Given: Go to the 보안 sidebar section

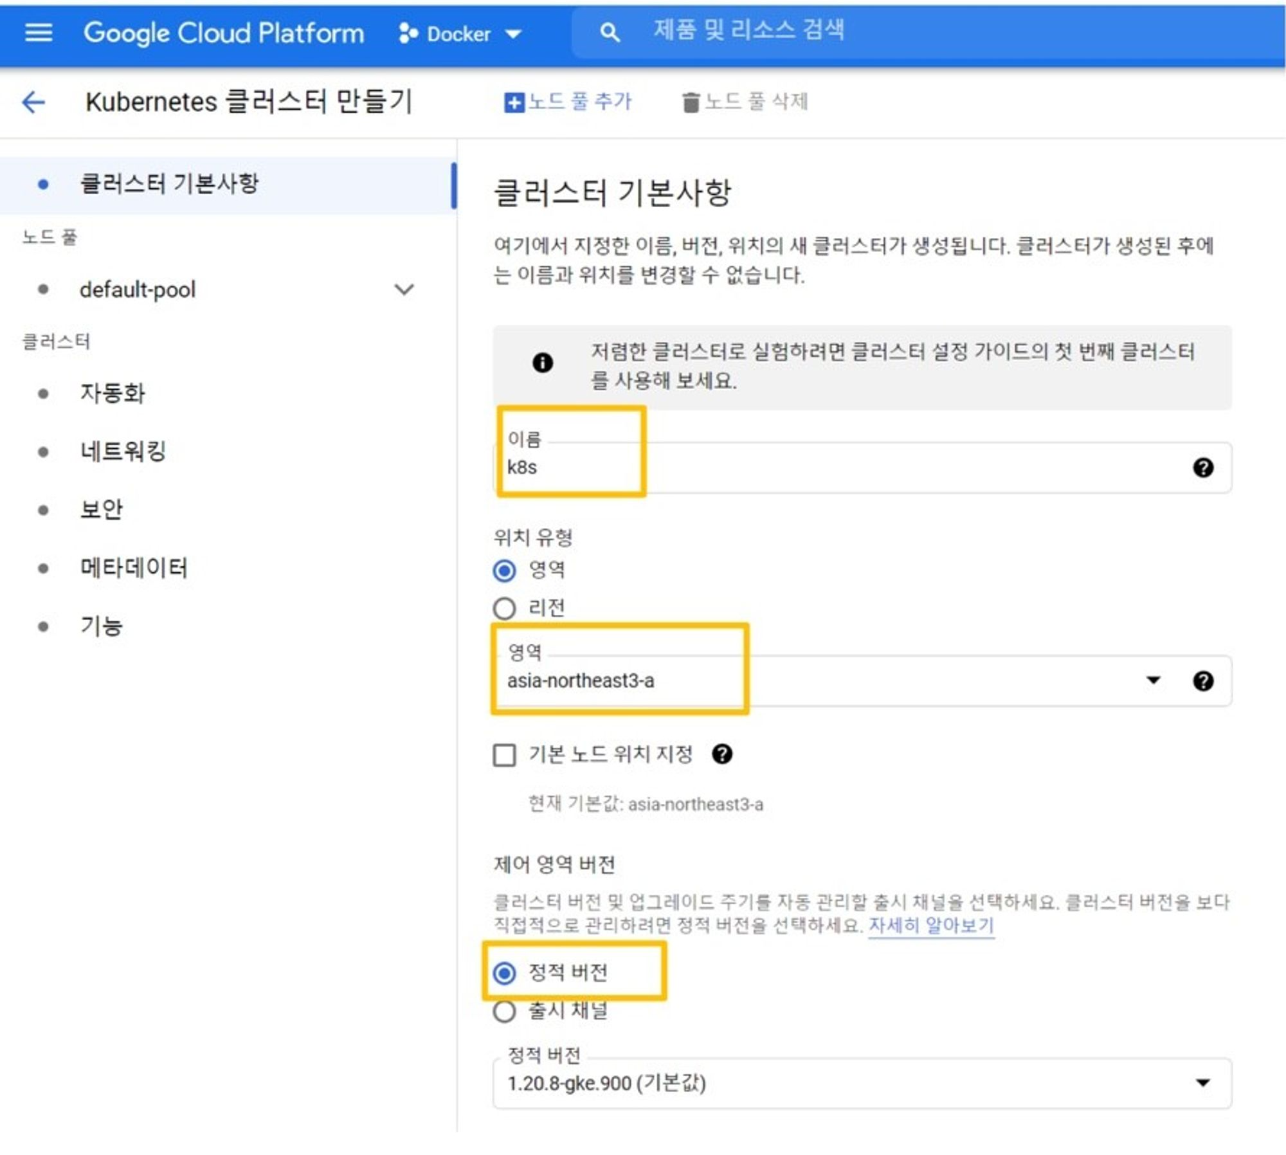Looking at the screenshot, I should [x=101, y=509].
